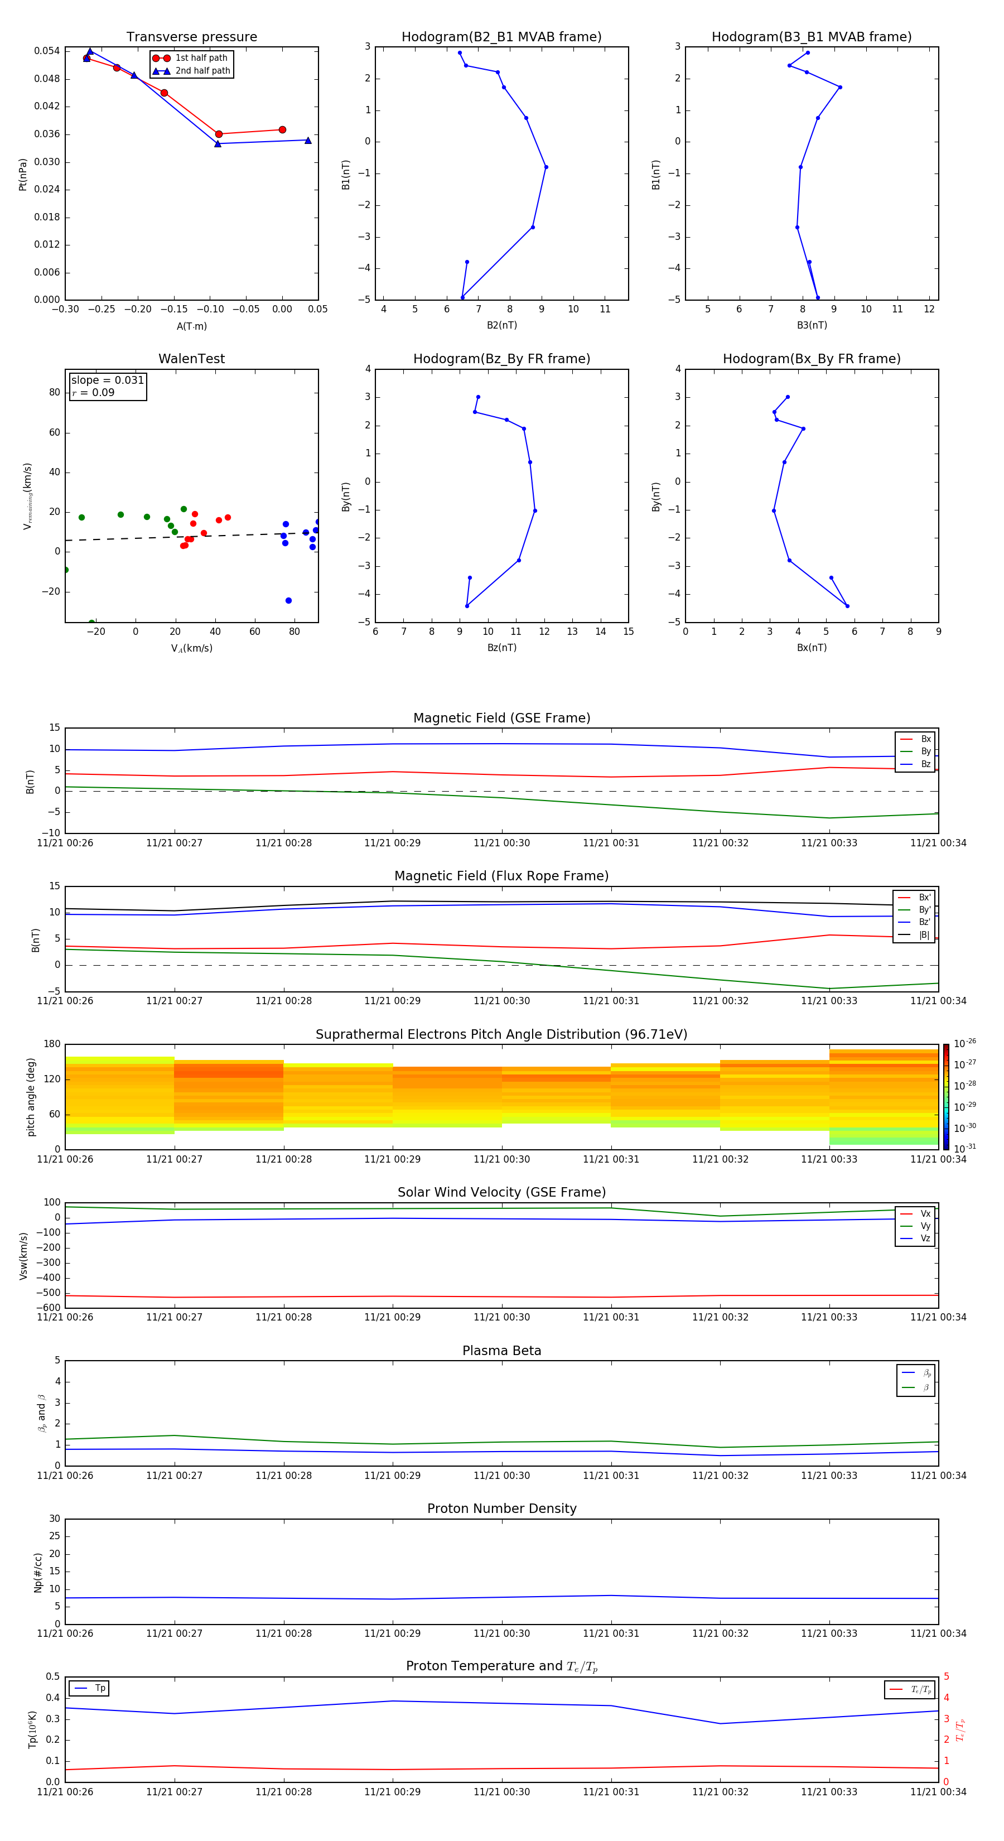Image resolution: width=1004 pixels, height=1841 pixels.
Task: Click the 'Bx(nT)' x-axis label
Action: tap(812, 648)
